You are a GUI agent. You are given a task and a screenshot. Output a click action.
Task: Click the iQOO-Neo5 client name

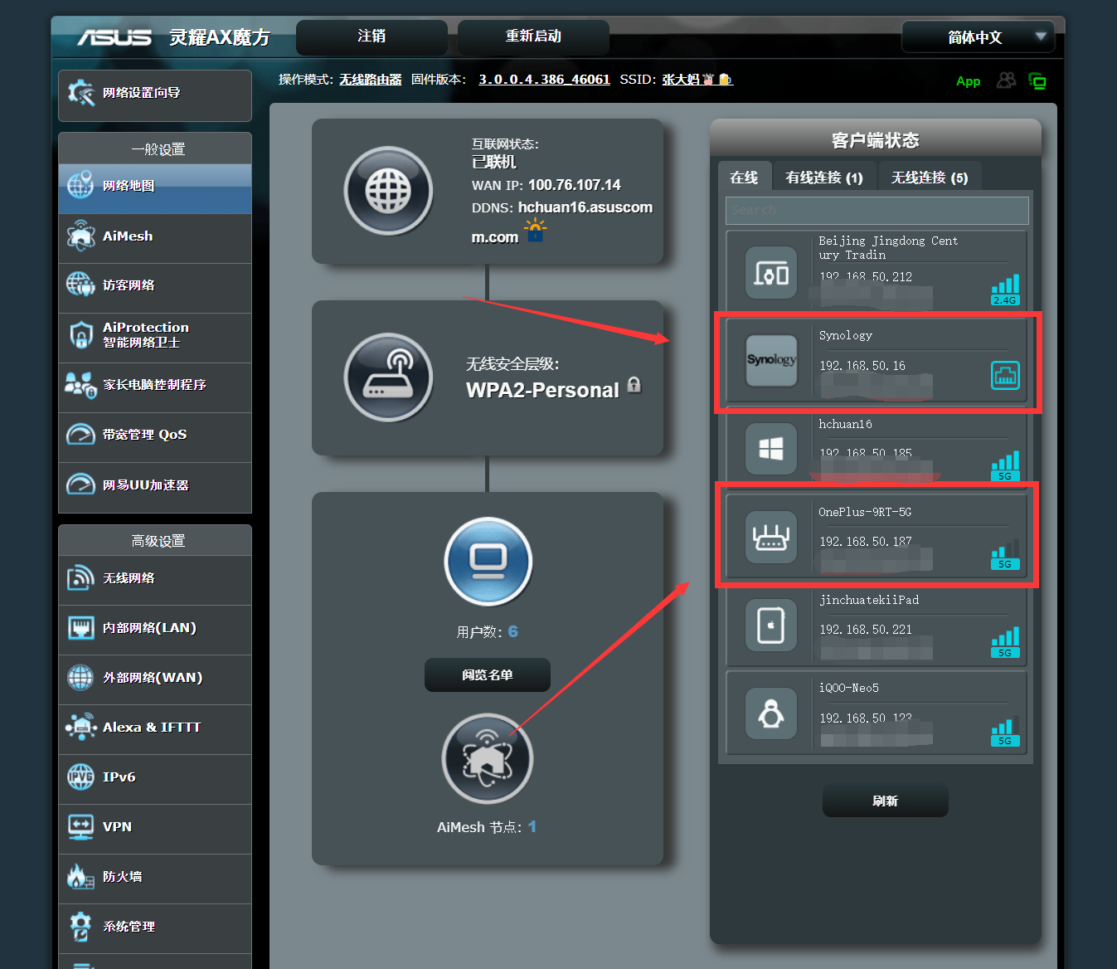849,688
